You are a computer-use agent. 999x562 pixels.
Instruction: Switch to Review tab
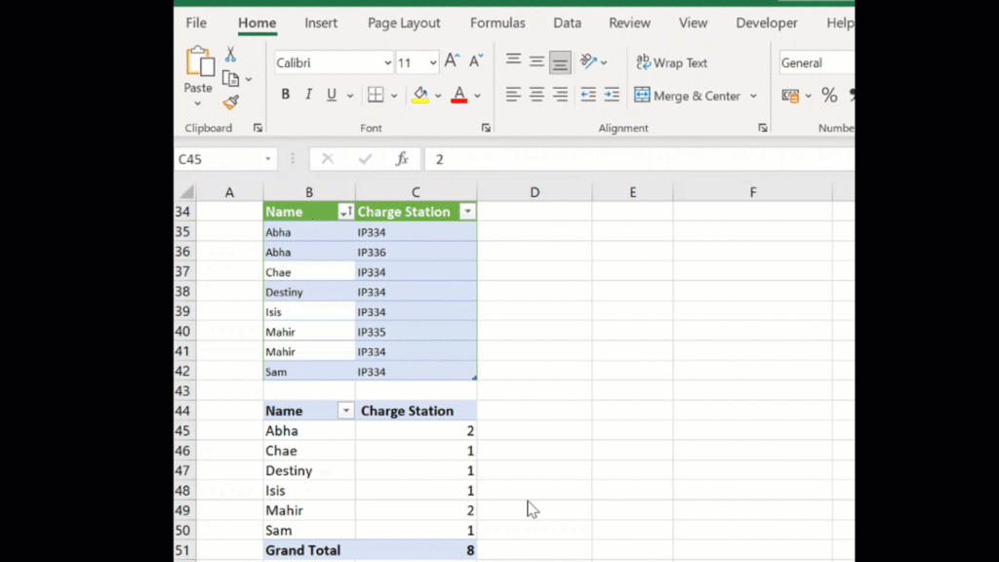(x=629, y=23)
